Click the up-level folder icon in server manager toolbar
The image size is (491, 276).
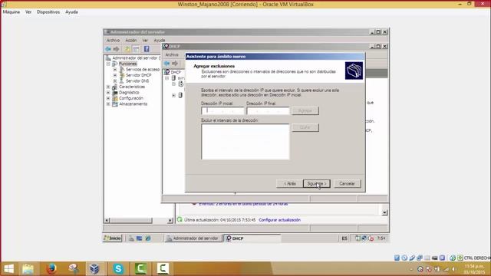[x=127, y=49]
